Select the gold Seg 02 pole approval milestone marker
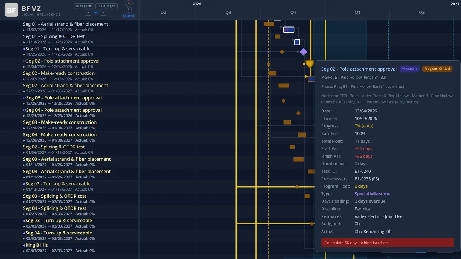 pyautogui.click(x=310, y=64)
